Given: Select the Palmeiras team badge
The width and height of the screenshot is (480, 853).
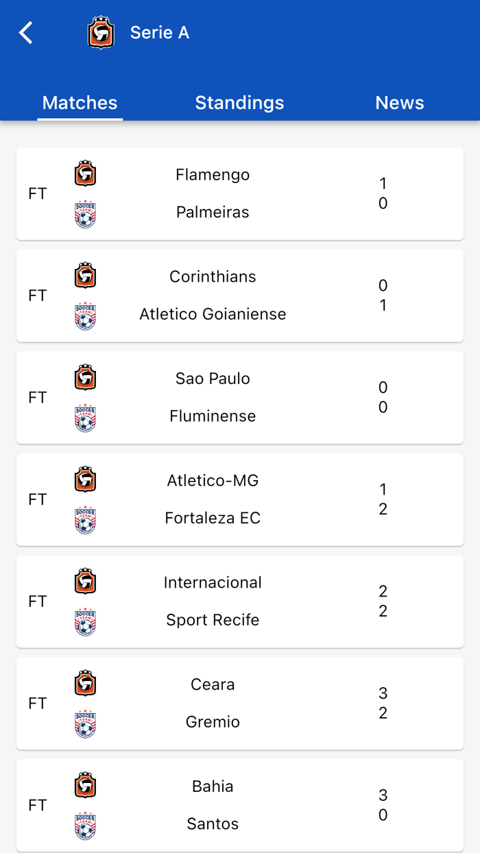Looking at the screenshot, I should 85,212.
